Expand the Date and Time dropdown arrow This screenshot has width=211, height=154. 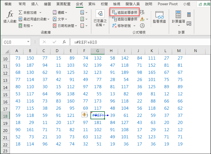click(x=76, y=26)
